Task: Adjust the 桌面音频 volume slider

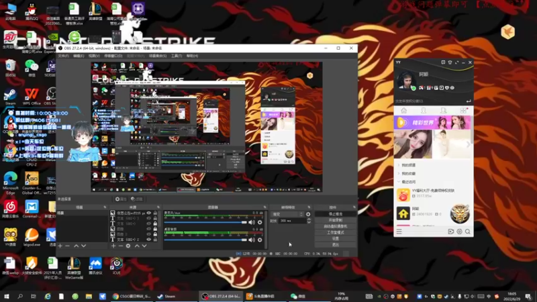Action: 205,240
